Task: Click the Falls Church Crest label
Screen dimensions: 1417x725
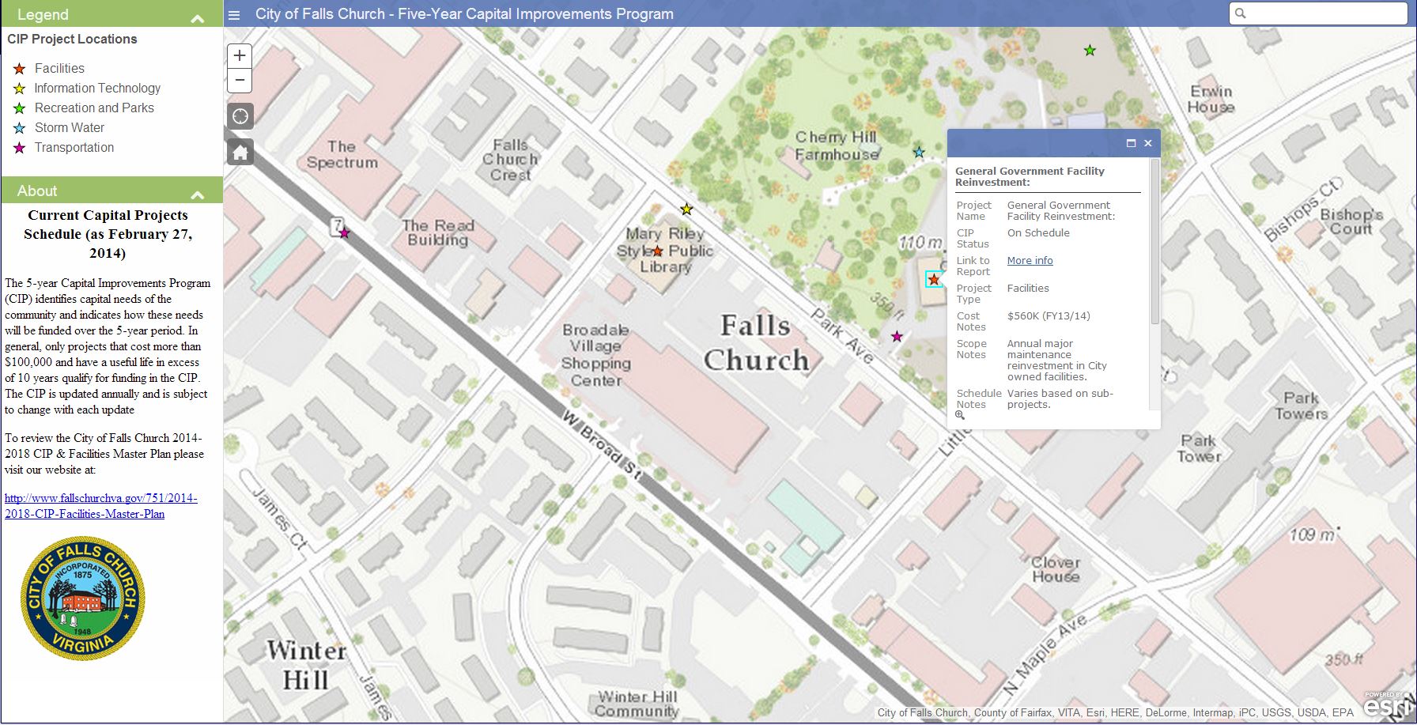Action: coord(510,160)
